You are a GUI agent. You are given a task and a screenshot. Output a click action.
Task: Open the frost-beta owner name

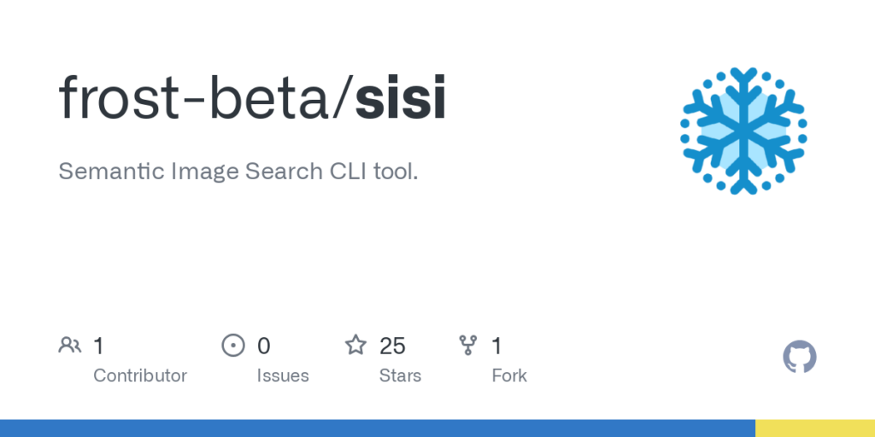tap(197, 100)
